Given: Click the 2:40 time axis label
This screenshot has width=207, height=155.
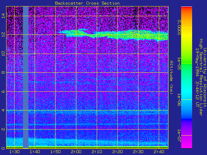Looking at the screenshot, I should [x=159, y=152].
